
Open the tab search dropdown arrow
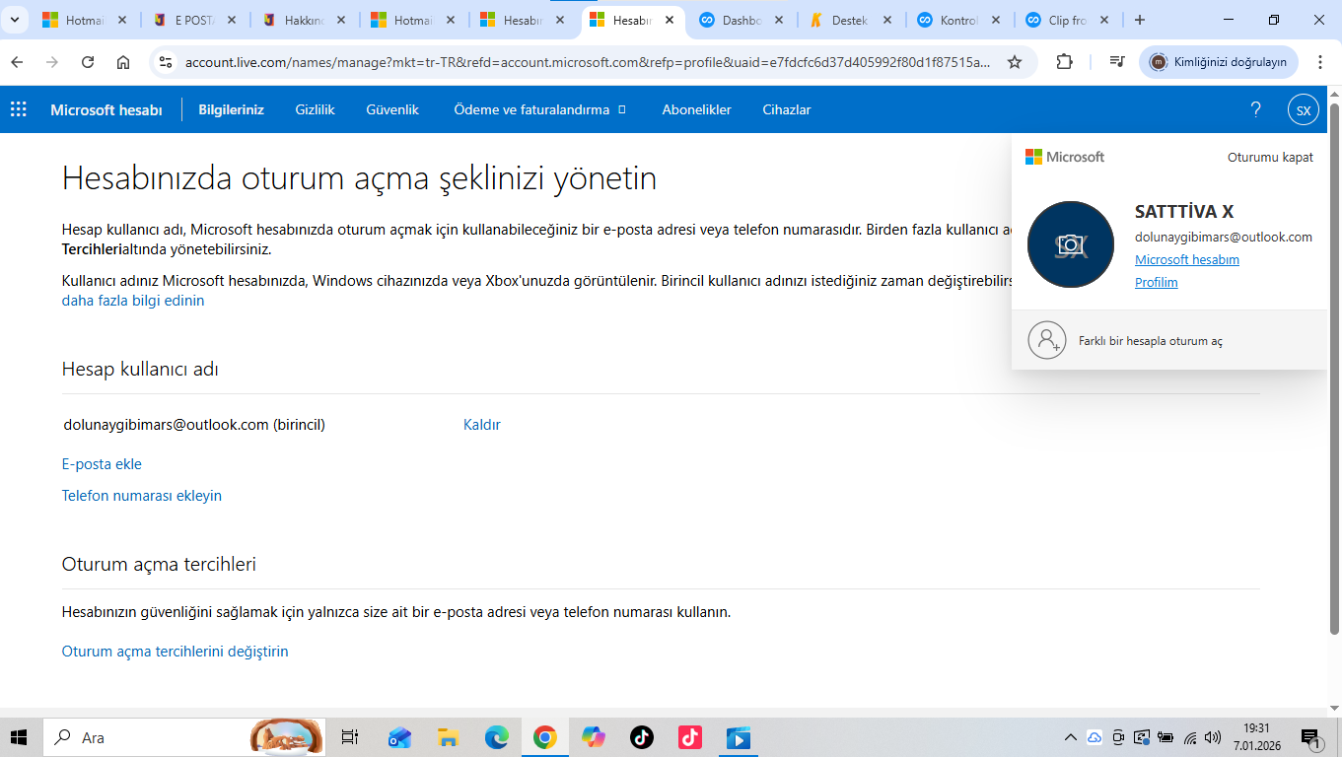tap(14, 20)
